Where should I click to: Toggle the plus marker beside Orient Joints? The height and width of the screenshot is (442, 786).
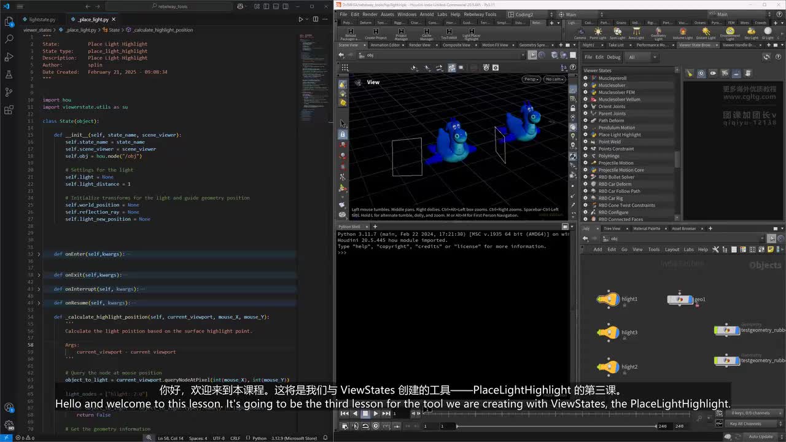585,107
